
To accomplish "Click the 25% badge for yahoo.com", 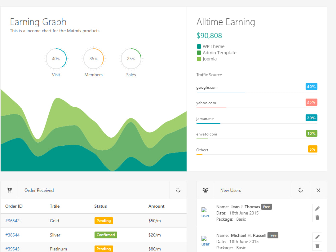I will tap(311, 102).
